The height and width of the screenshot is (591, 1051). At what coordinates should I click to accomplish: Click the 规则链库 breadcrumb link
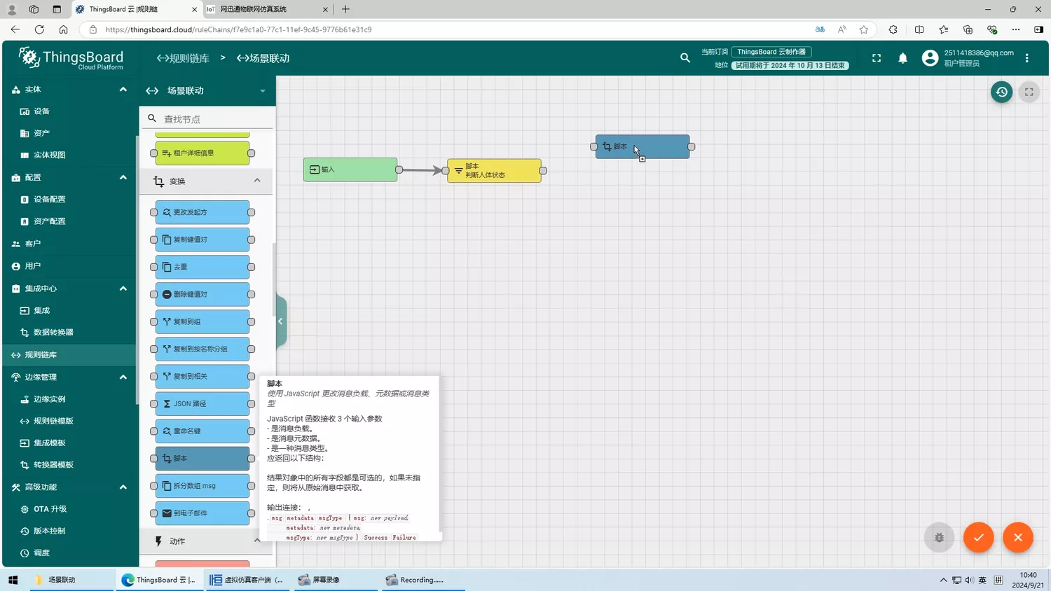[184, 58]
